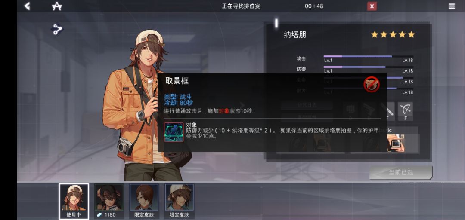The width and height of the screenshot is (465, 220).
Task: Choose the skin portrait labeled 使用中
Action: tap(74, 201)
